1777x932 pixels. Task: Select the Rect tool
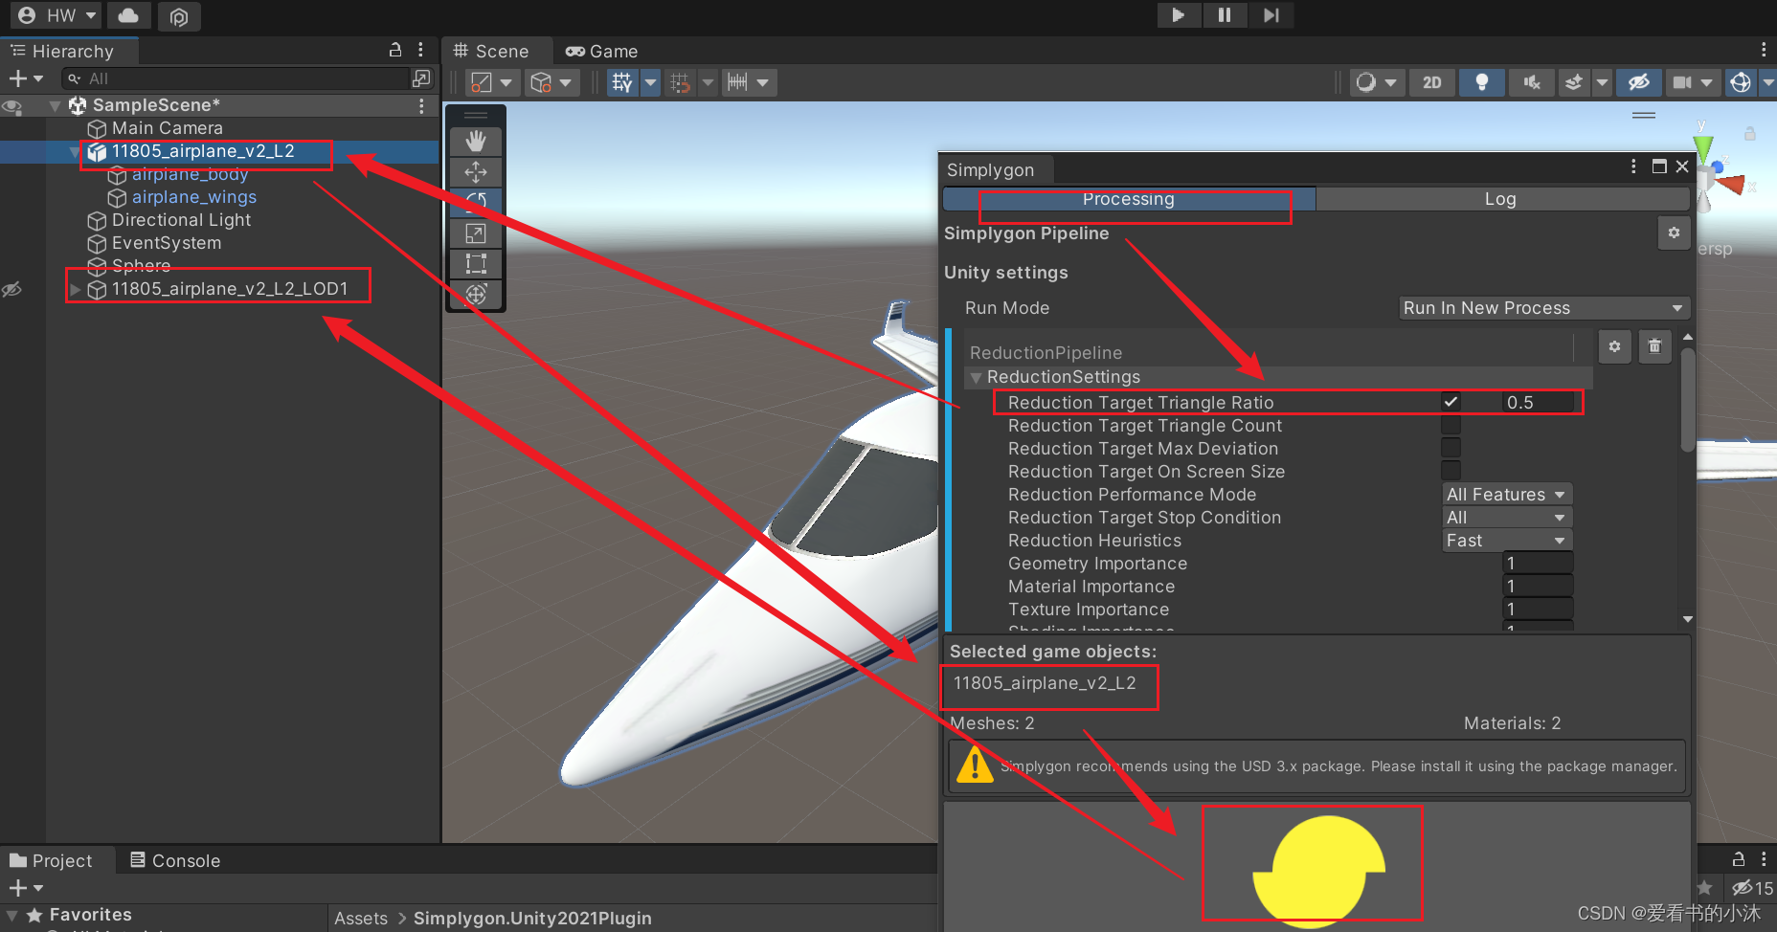point(476,264)
